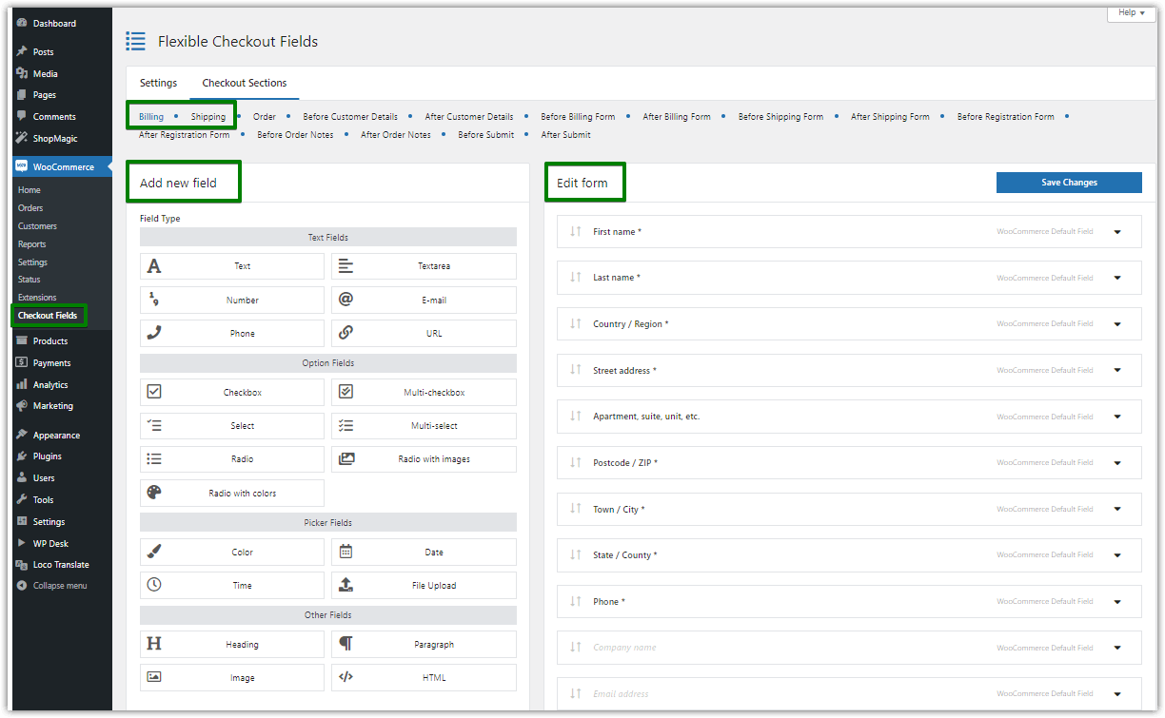Click the Comments bubble icon
Image resolution: width=1165 pixels, height=718 pixels.
point(22,116)
